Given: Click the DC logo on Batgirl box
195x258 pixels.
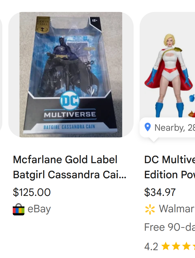Looking at the screenshot, I should click(70, 100).
